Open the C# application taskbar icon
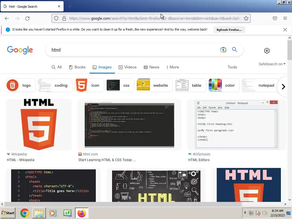 pos(67,213)
